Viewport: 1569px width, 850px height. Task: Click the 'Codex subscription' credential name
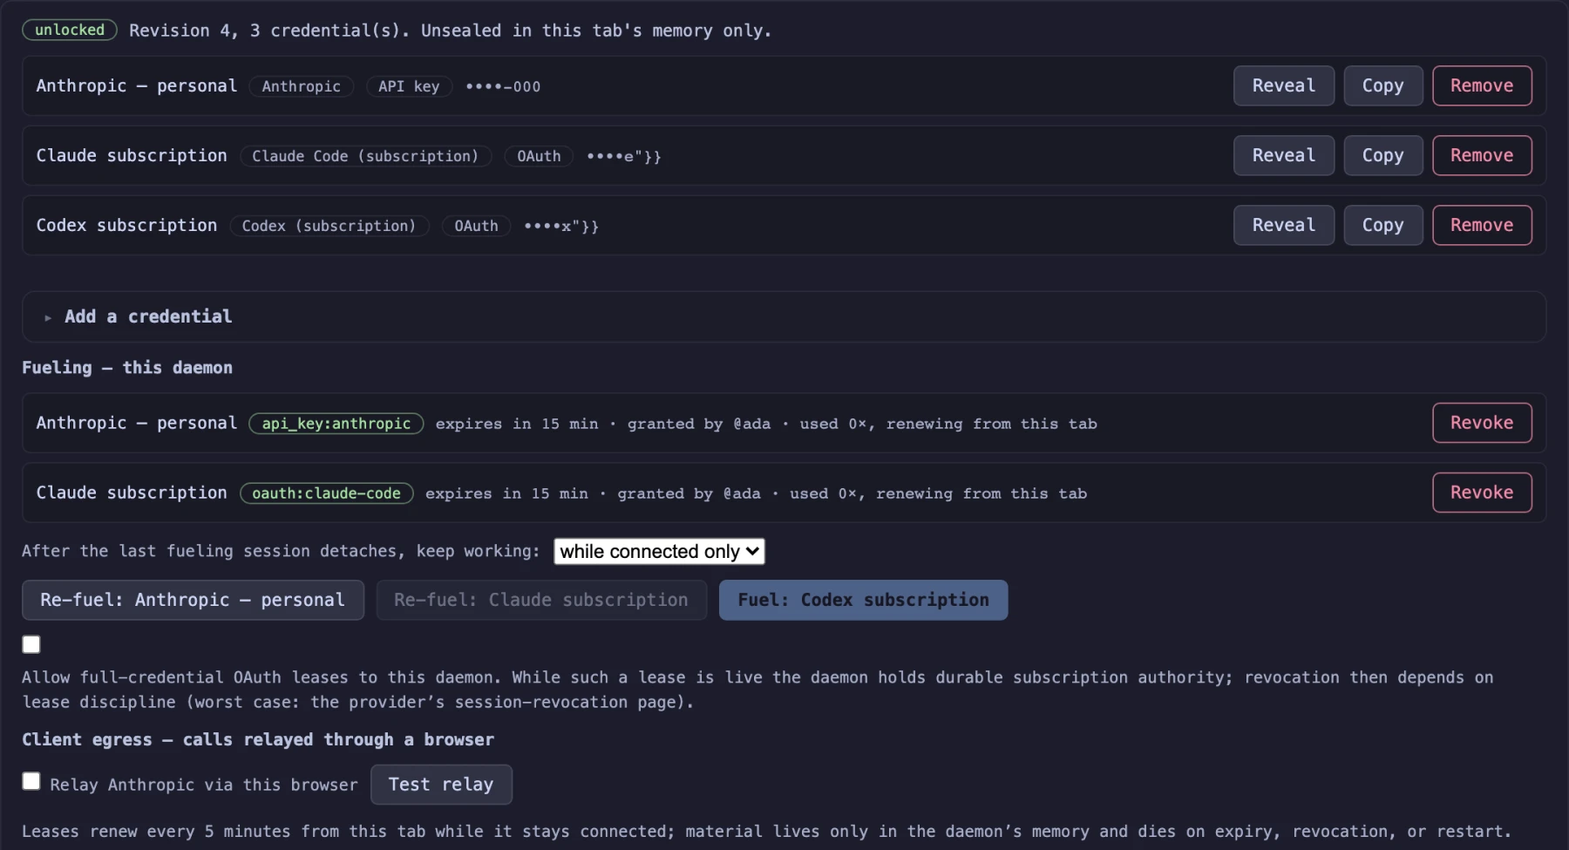coord(126,225)
